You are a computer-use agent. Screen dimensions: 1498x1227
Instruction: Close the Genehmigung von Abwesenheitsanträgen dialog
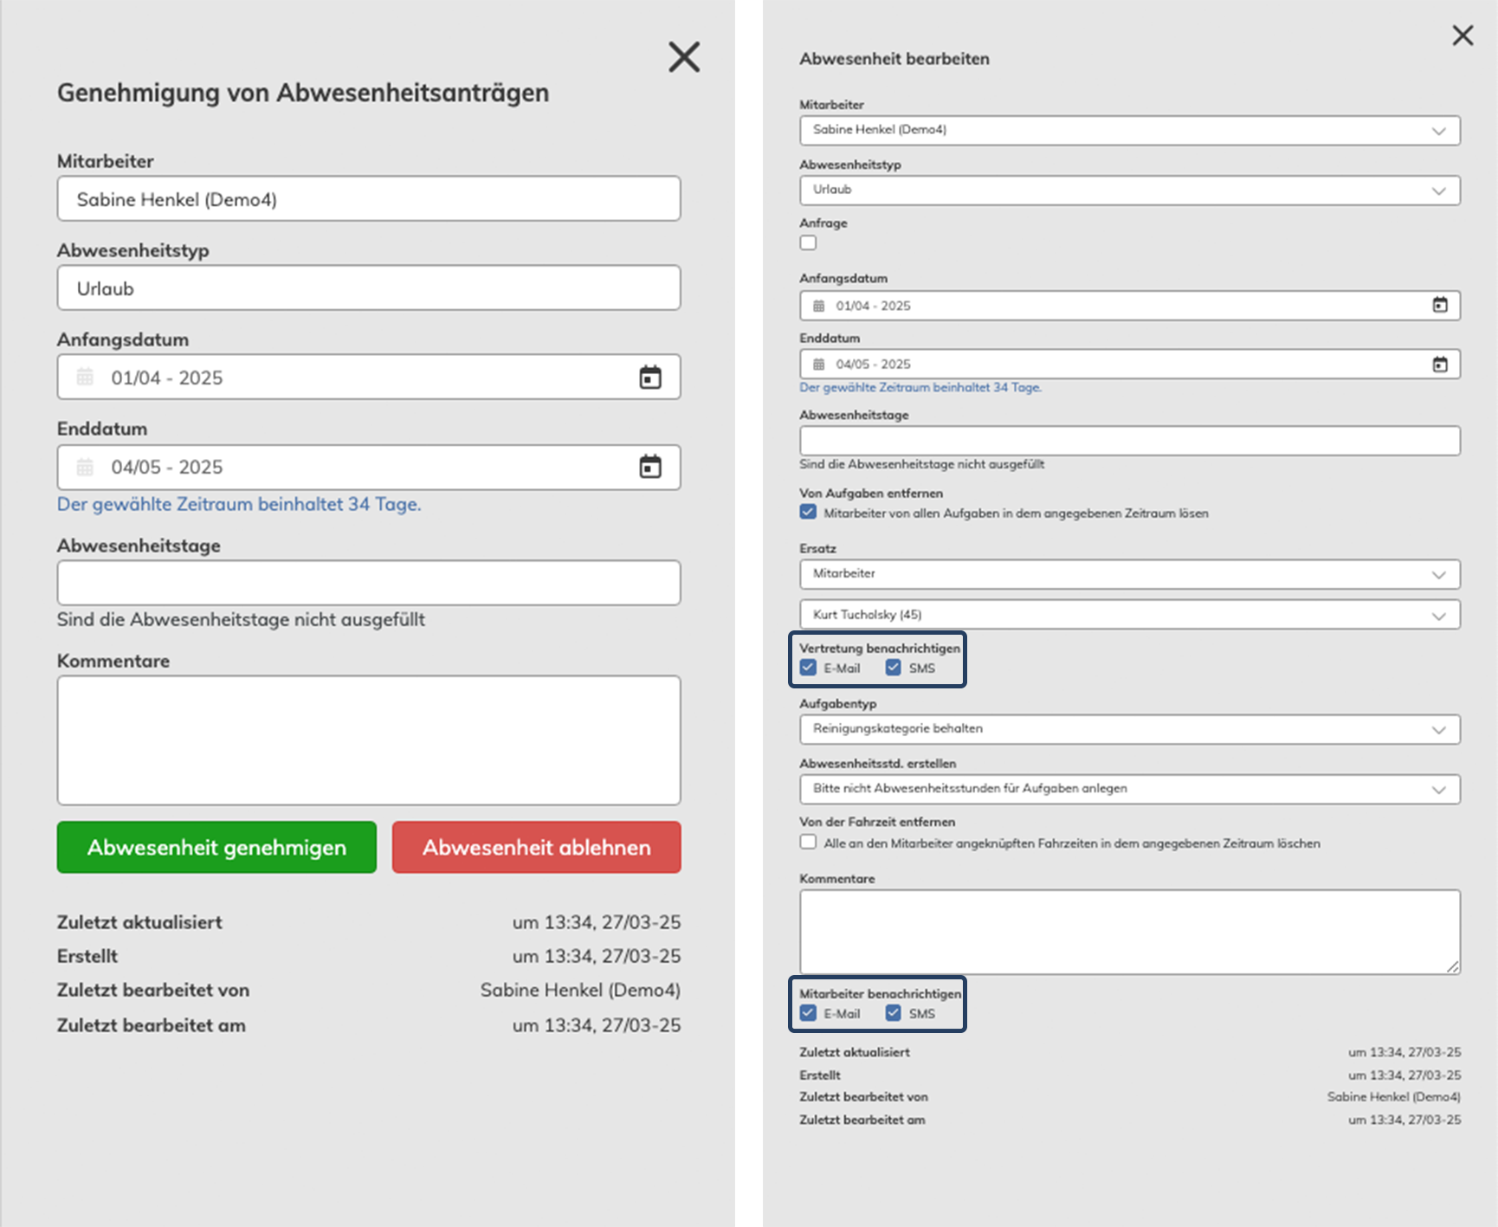coord(683,57)
